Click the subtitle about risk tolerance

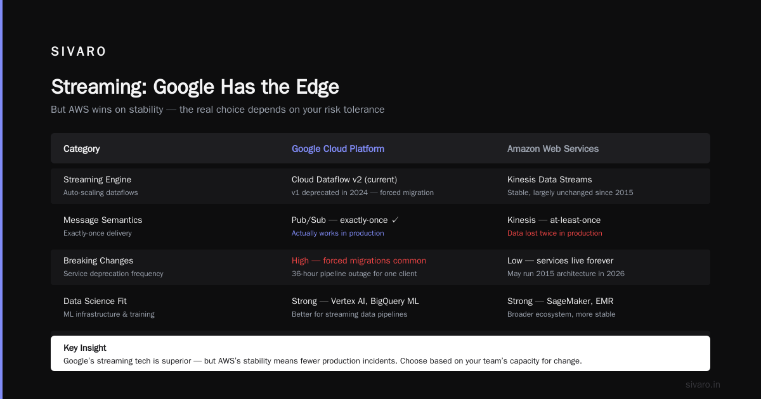coord(218,110)
